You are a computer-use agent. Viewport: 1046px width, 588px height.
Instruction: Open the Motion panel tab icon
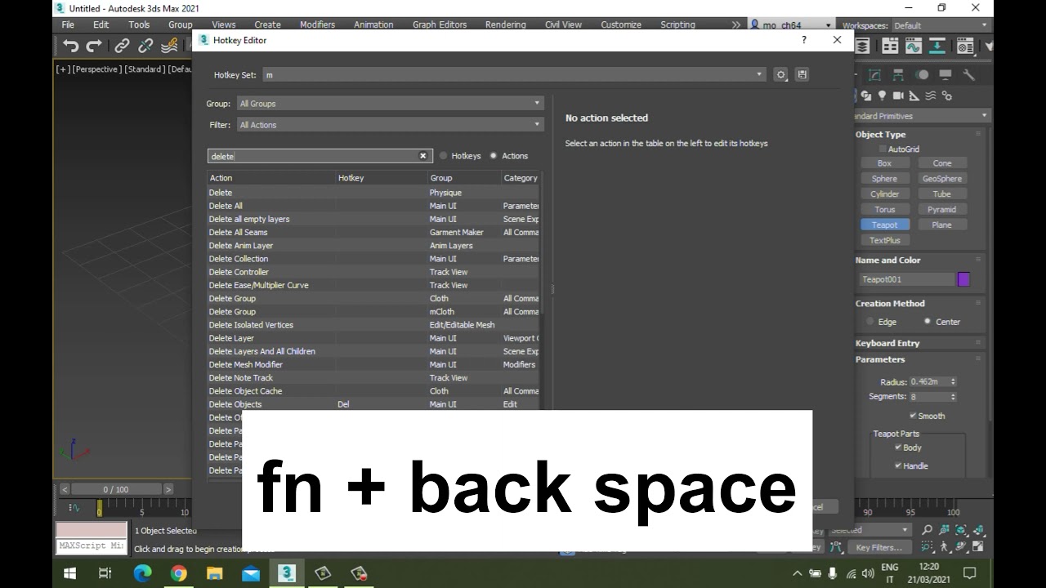(x=922, y=75)
